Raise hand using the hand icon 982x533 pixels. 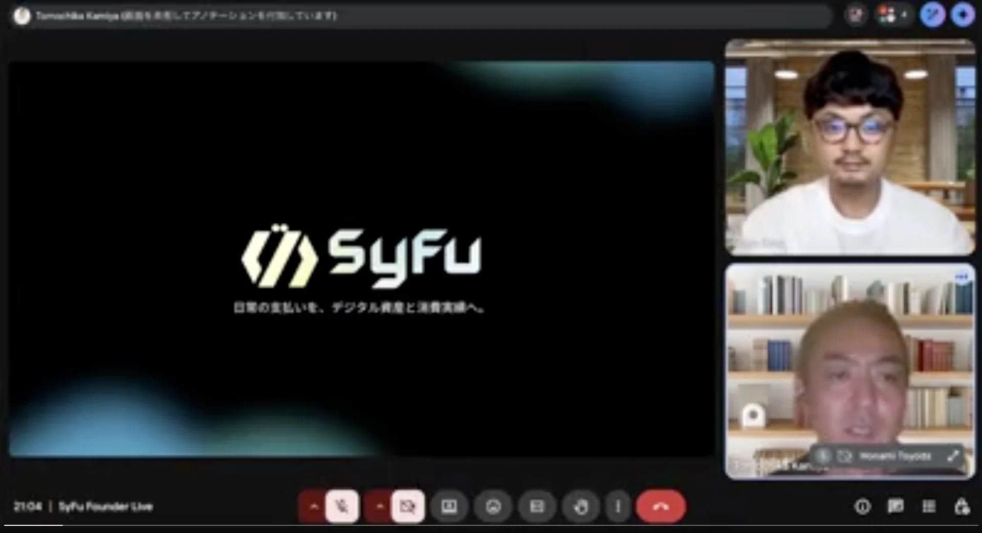click(581, 506)
